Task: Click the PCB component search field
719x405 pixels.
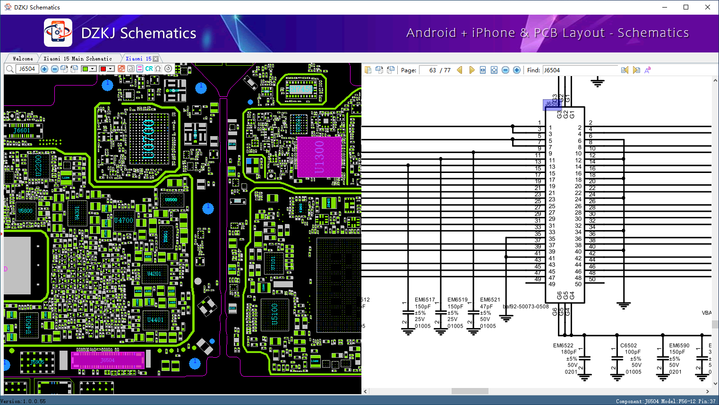Action: pos(27,69)
